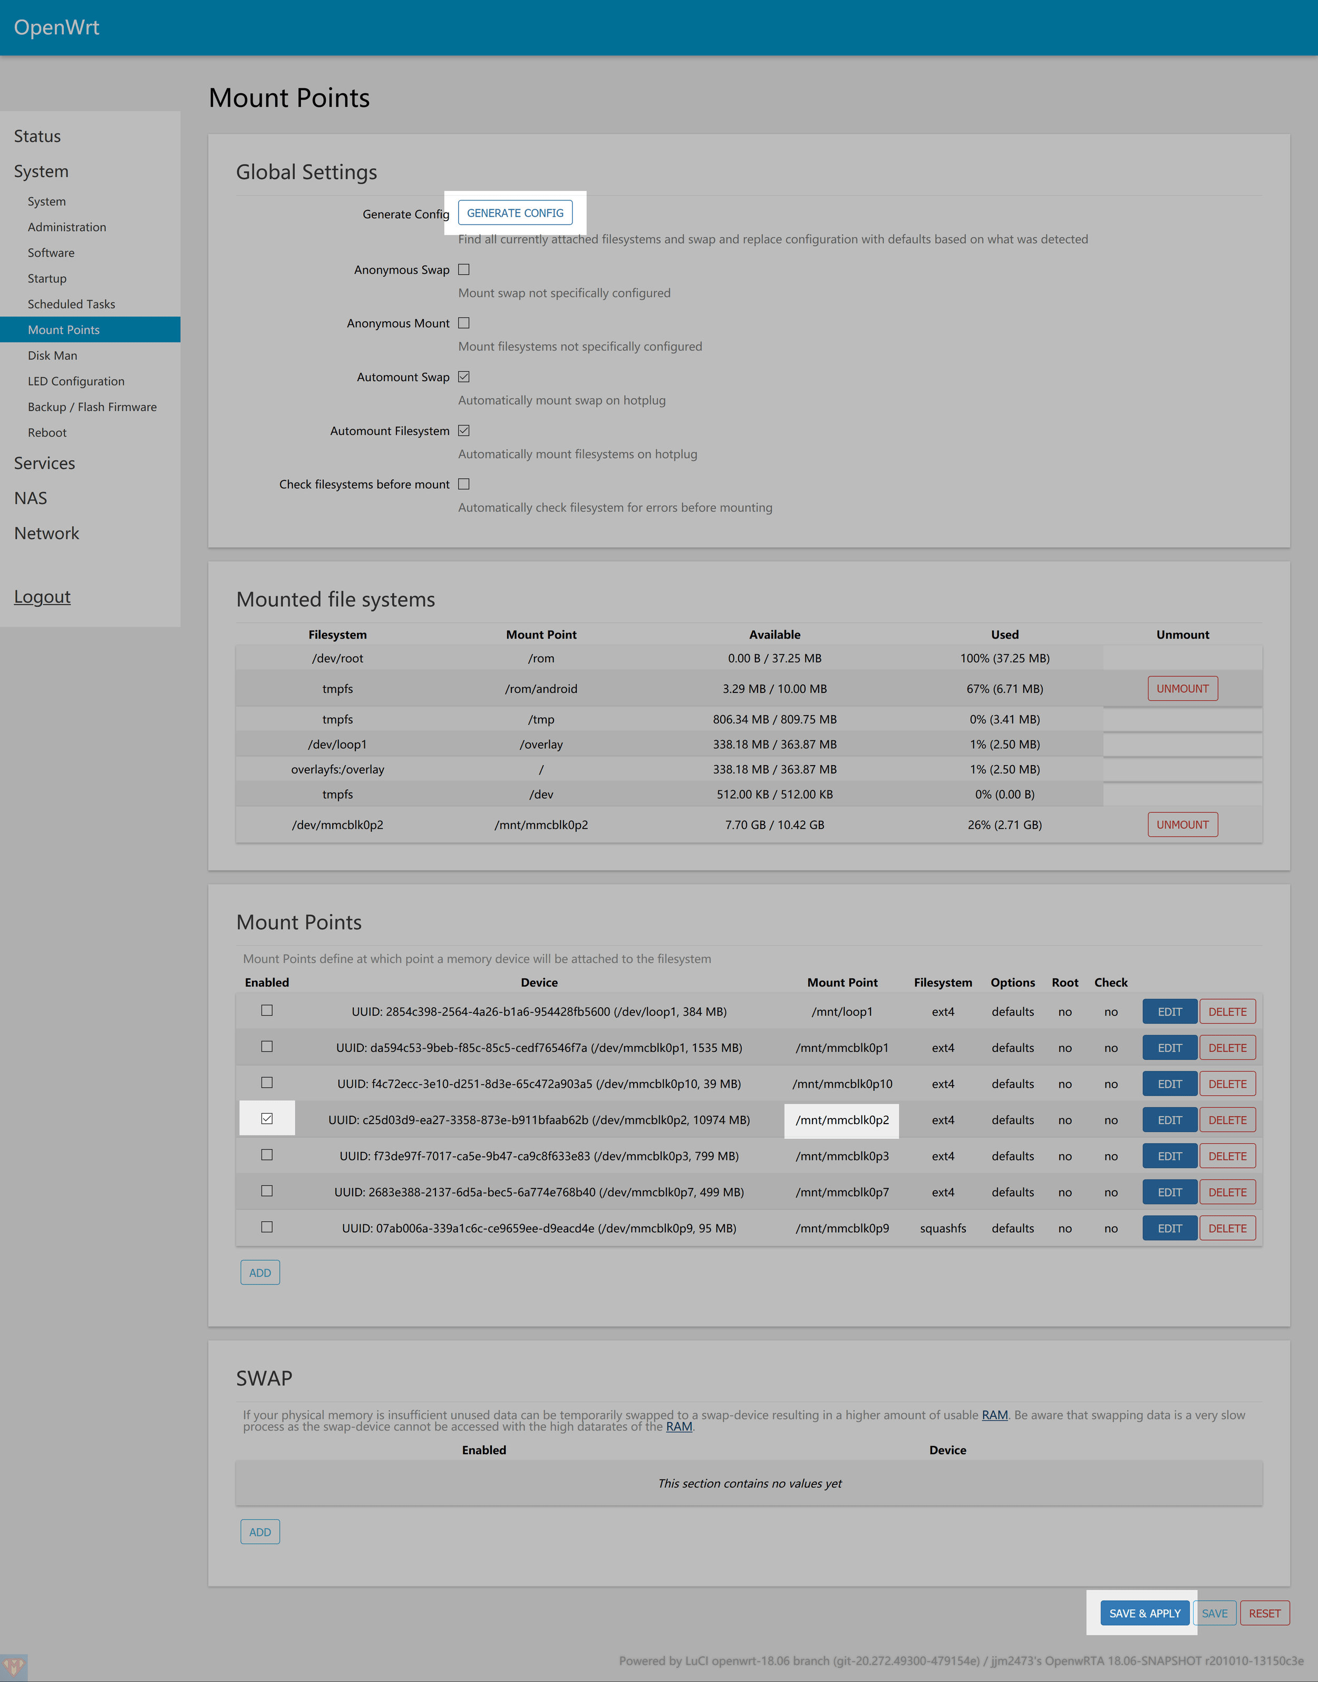Click '7.70 GB / 10.42 GB' available cell
This screenshot has width=1318, height=1682.
point(774,825)
